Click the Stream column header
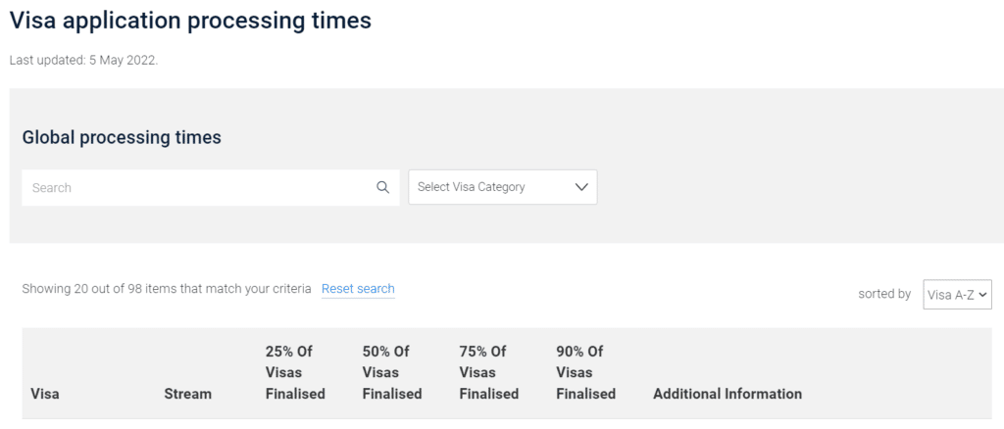Image resolution: width=1004 pixels, height=429 pixels. [x=187, y=394]
